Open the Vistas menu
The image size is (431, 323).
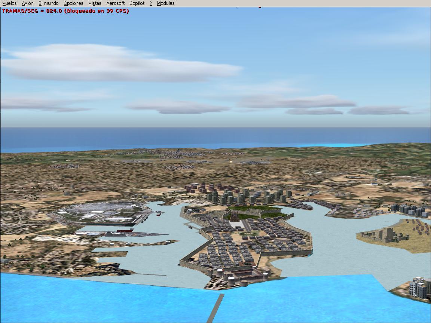tap(95, 3)
